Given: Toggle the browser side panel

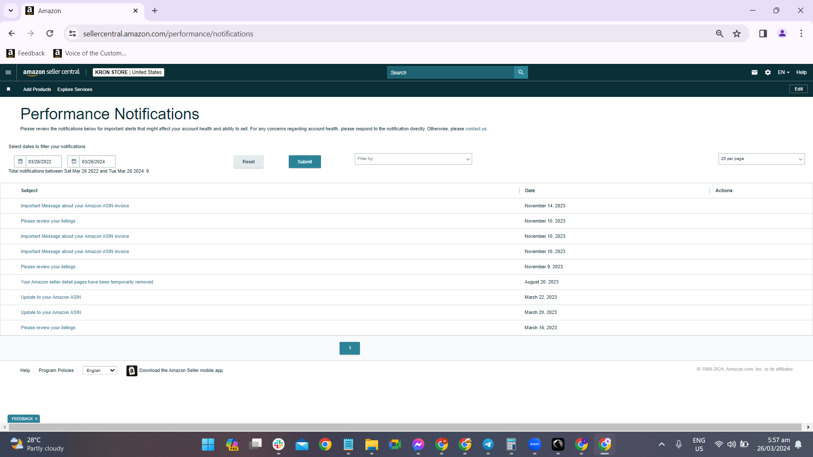Looking at the screenshot, I should point(763,33).
